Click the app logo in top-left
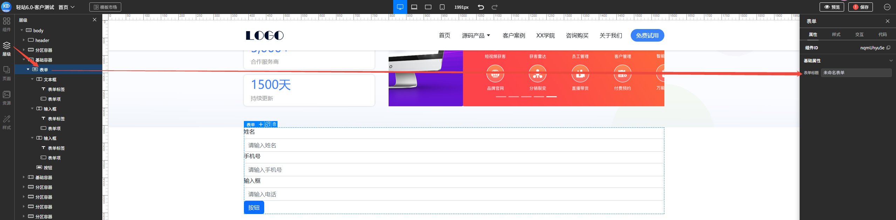 (6, 7)
